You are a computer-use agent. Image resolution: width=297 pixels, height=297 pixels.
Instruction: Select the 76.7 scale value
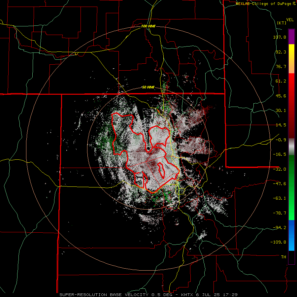(x=281, y=66)
